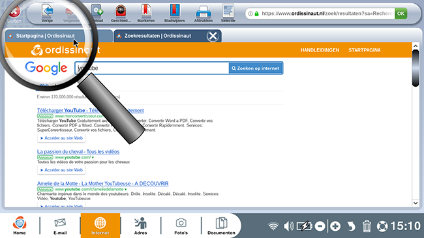Click the Zoeken op internet button

point(256,68)
